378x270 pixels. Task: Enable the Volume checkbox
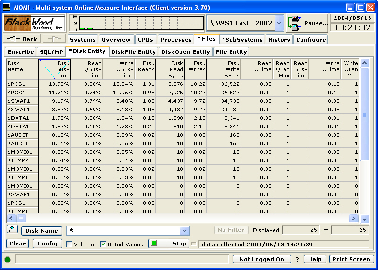click(69, 244)
